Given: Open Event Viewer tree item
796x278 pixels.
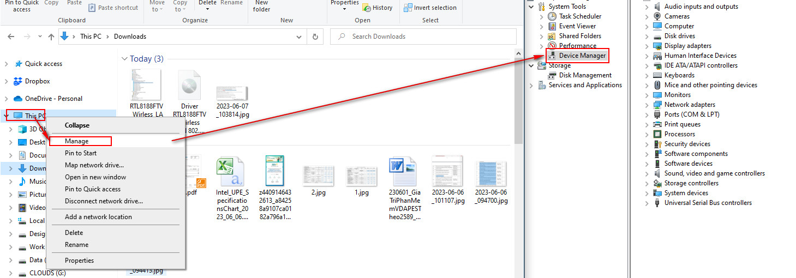Looking at the screenshot, I should click(577, 26).
